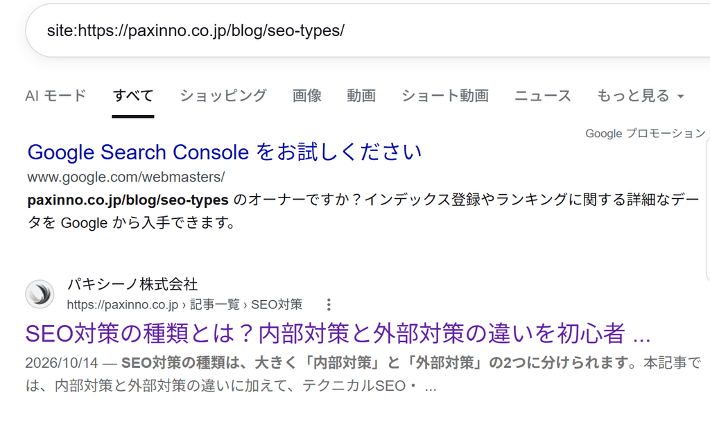Open the ショッピング tab
This screenshot has height=440, width=710.
tap(223, 96)
